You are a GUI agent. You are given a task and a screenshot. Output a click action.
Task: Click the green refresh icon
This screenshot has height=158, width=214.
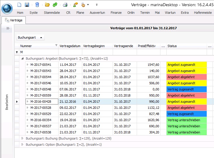(55, 5)
